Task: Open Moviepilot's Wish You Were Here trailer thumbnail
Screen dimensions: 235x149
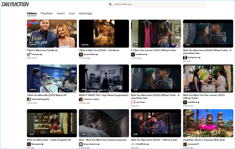Action: [x=52, y=123]
